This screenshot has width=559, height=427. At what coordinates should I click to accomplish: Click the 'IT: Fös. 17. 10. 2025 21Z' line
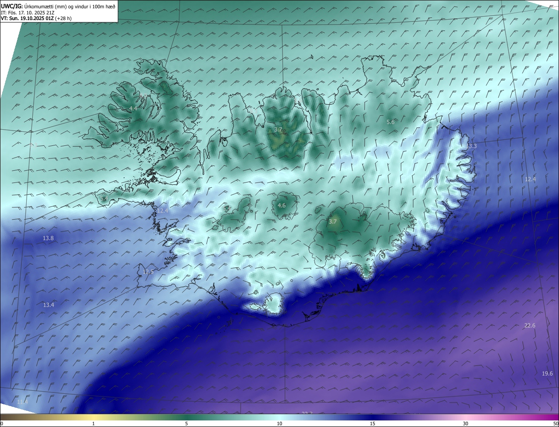tap(28, 12)
